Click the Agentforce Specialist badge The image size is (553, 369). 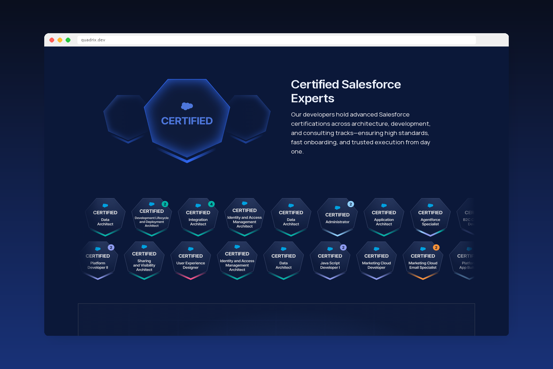click(x=430, y=217)
